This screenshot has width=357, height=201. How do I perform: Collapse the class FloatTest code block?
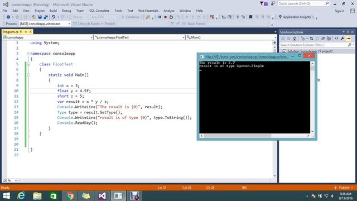pyautogui.click(x=28, y=64)
